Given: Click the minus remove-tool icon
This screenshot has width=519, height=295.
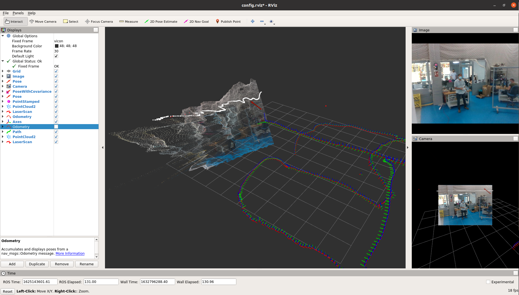Looking at the screenshot, I should 262,21.
